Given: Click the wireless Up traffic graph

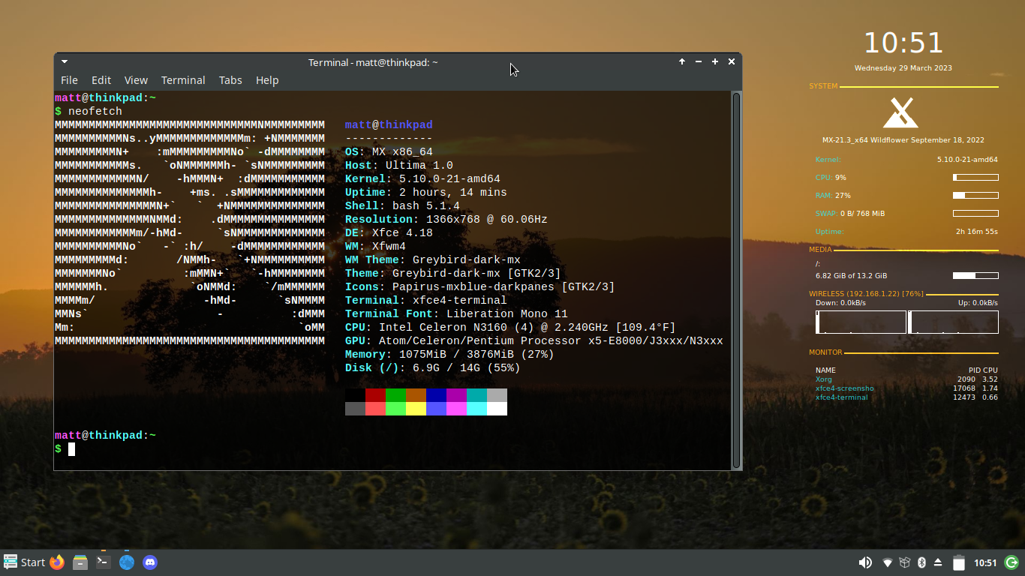Looking at the screenshot, I should click(954, 322).
